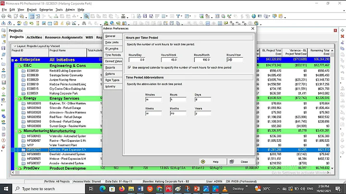Collapse the Enterprise All Initiatives node
The height and width of the screenshot is (194, 346).
click(x=12, y=60)
